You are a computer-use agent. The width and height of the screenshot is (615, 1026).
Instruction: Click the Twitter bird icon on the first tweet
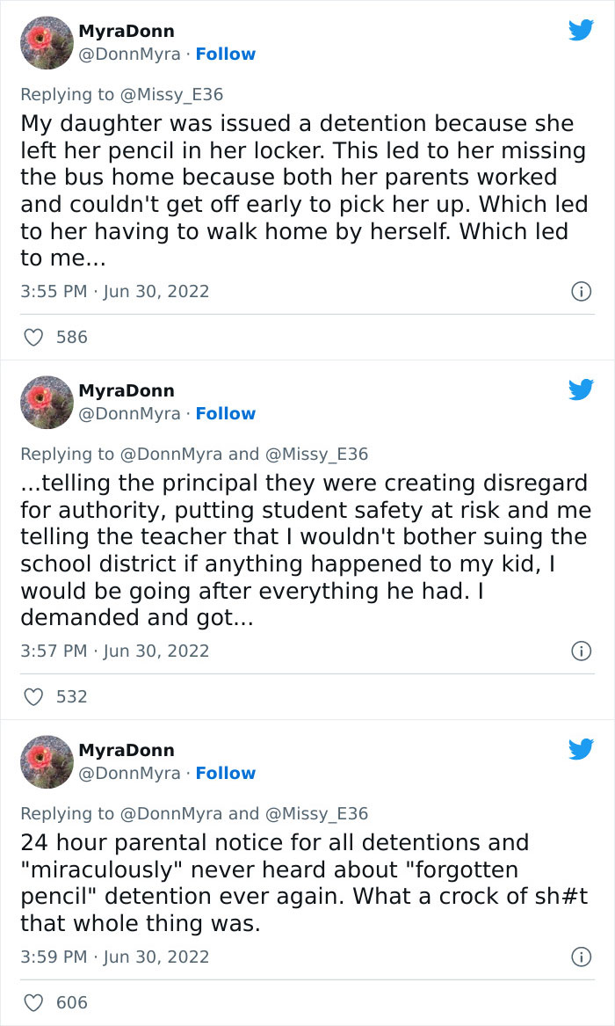tap(581, 30)
